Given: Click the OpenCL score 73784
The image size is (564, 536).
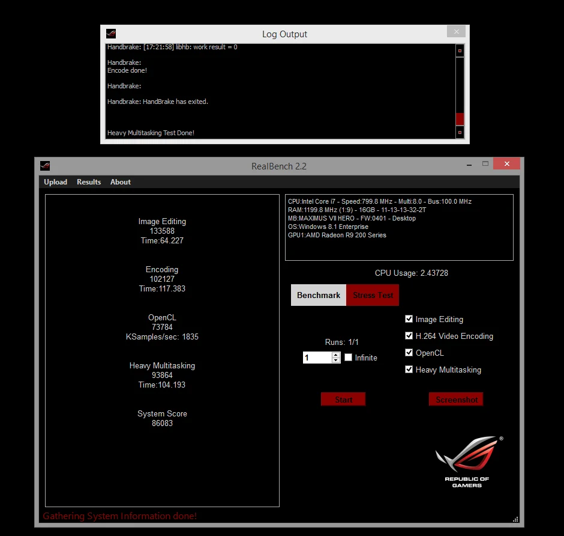Looking at the screenshot, I should (162, 327).
